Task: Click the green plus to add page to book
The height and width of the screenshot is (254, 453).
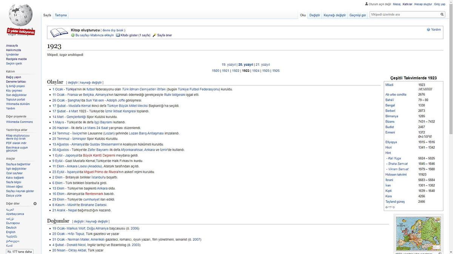Action: coord(72,35)
